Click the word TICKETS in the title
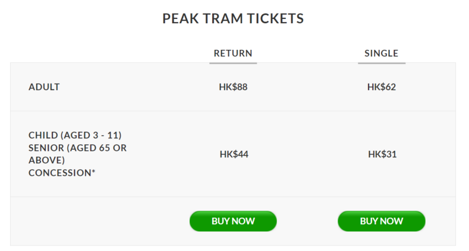 click(x=275, y=18)
